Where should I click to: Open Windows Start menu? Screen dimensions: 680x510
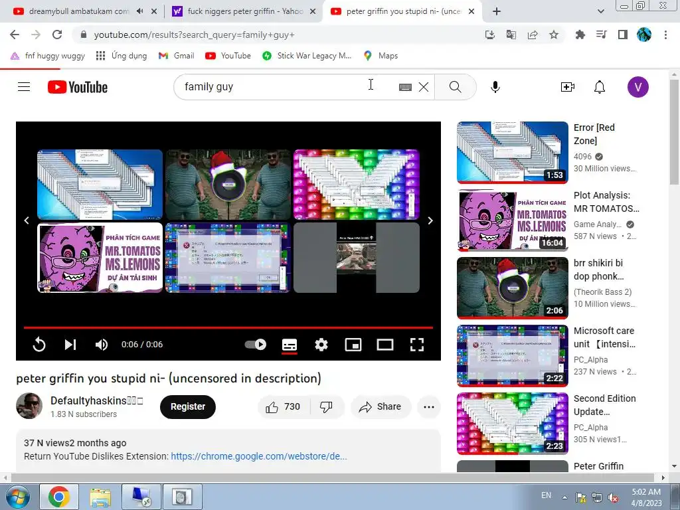point(17,497)
